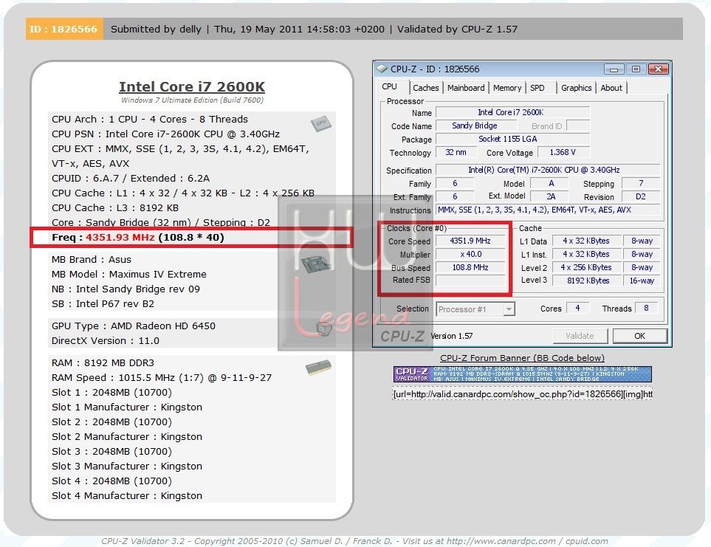Viewport: 711px width, 547px height.
Task: Click the Core Speed 4351.9 MHz field
Action: pos(470,241)
